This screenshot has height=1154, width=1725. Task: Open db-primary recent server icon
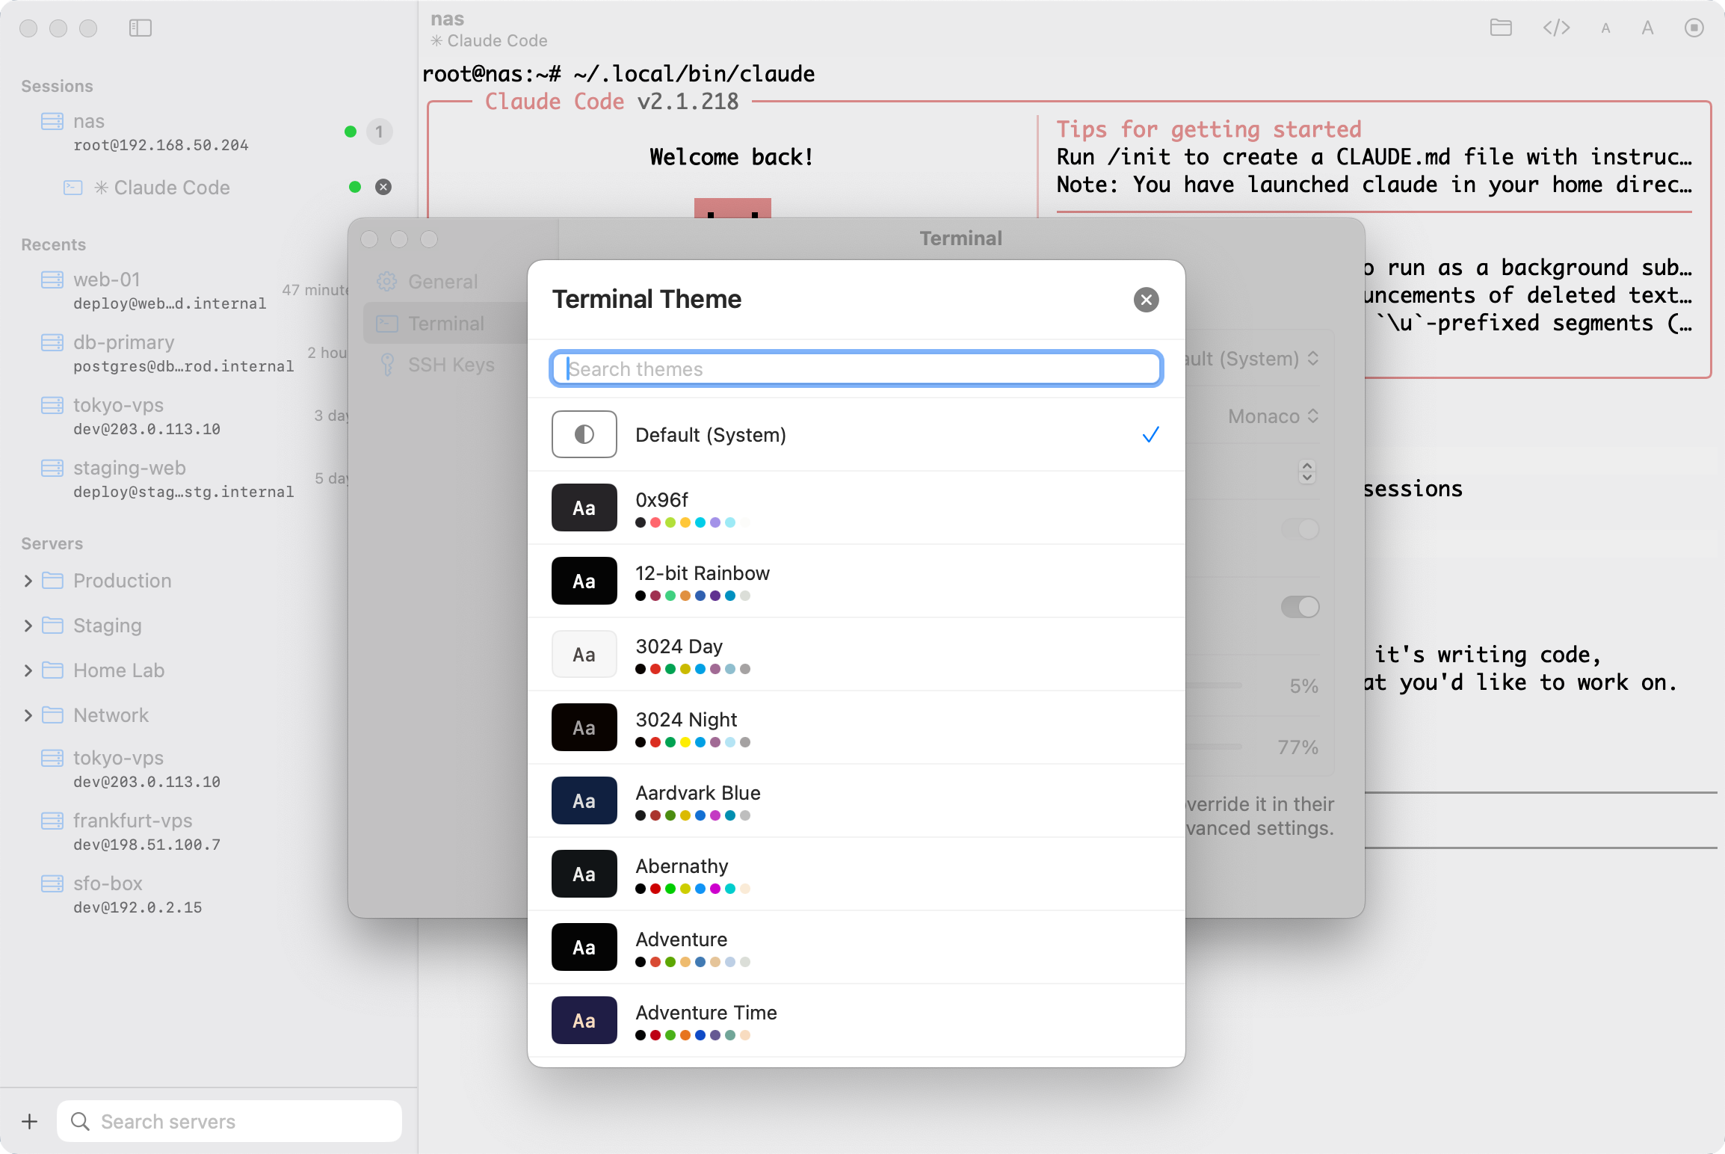pyautogui.click(x=52, y=342)
